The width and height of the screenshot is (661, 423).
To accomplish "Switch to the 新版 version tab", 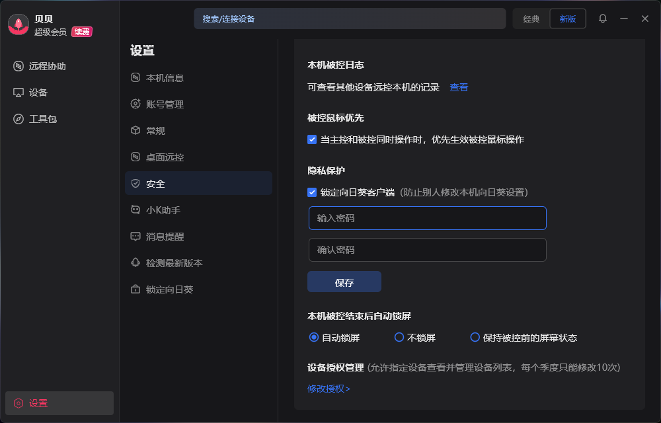I will coord(568,19).
